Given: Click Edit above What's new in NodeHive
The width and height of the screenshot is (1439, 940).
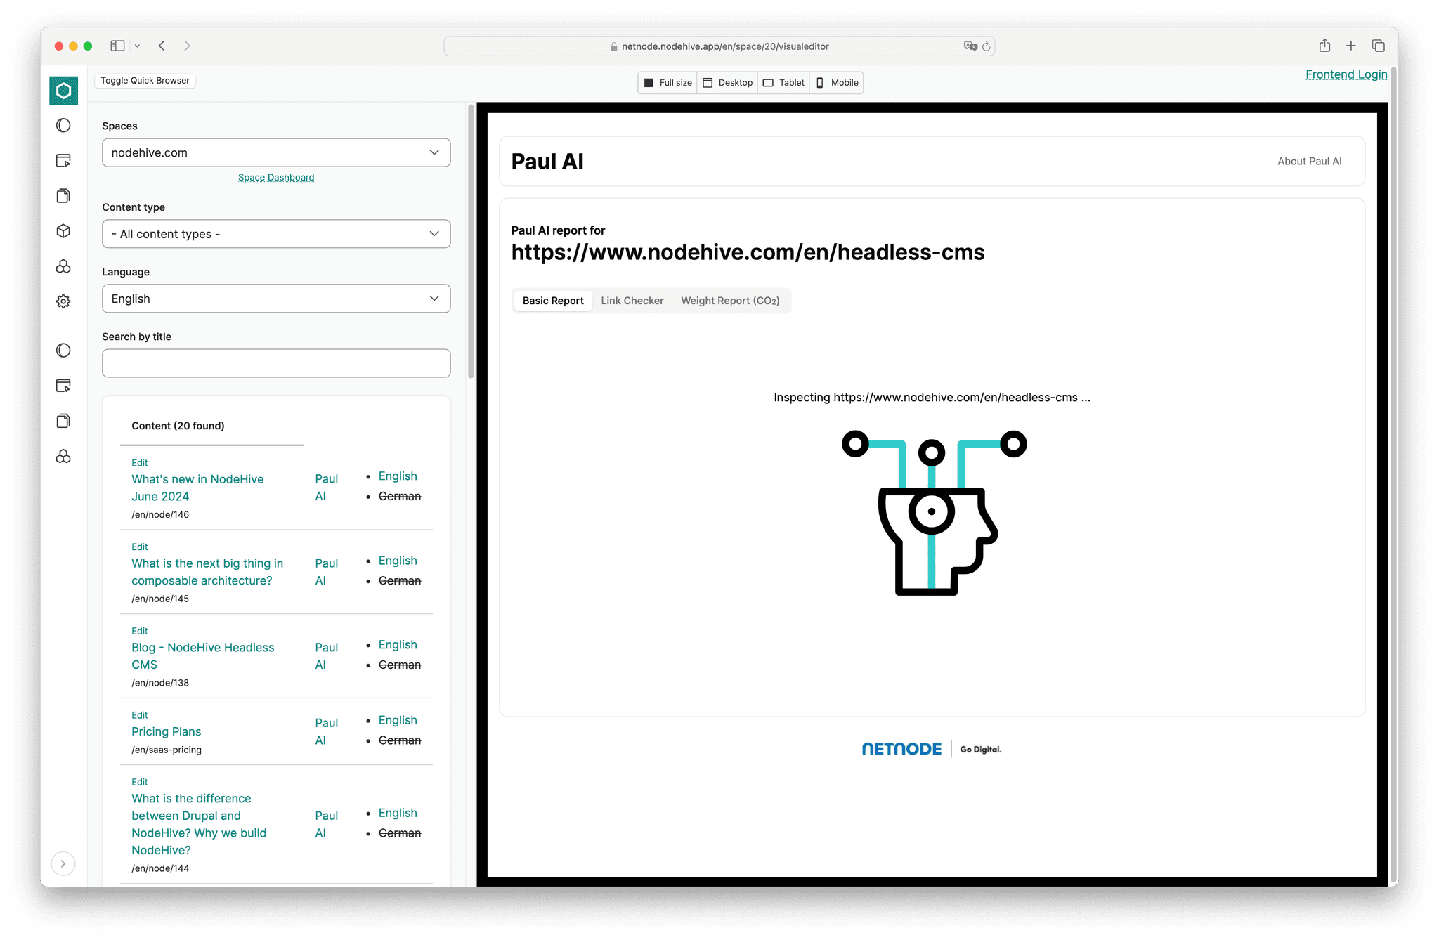Looking at the screenshot, I should [139, 462].
